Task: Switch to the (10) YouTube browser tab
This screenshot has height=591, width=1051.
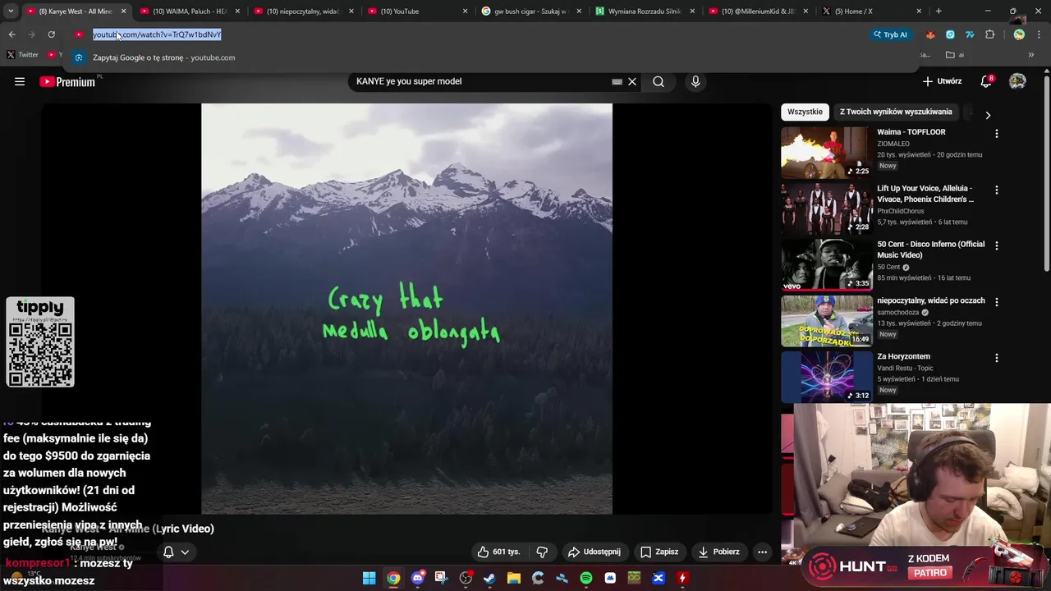Action: [x=418, y=11]
